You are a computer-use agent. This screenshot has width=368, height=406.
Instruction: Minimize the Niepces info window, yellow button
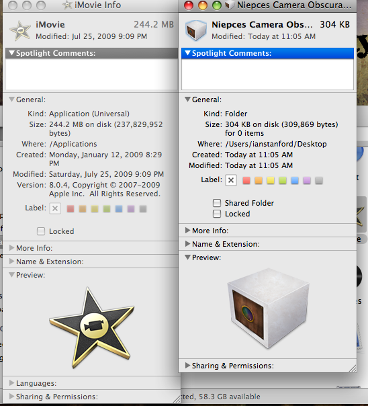203,5
